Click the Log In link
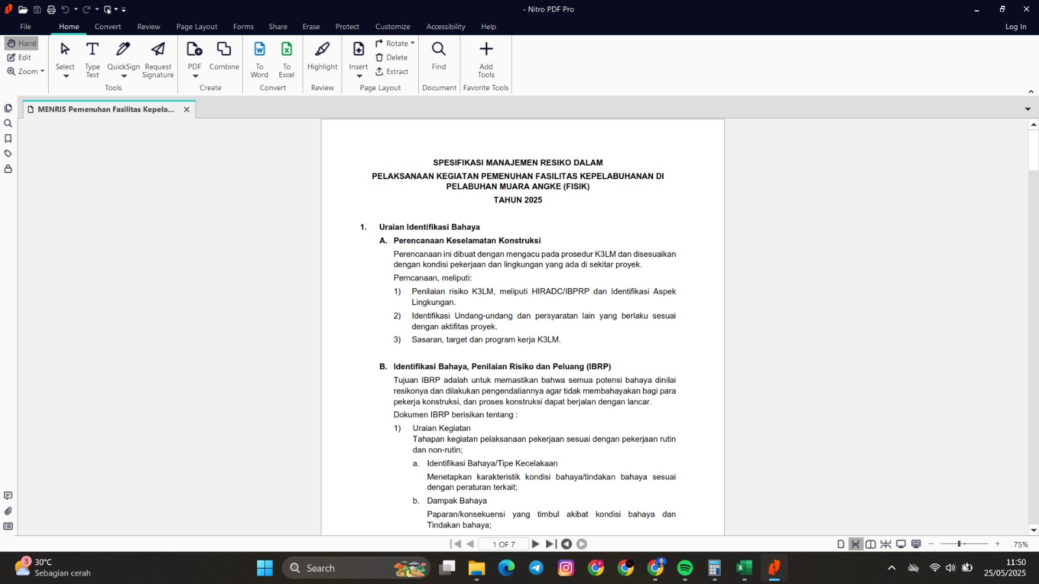1039x584 pixels. [1016, 27]
